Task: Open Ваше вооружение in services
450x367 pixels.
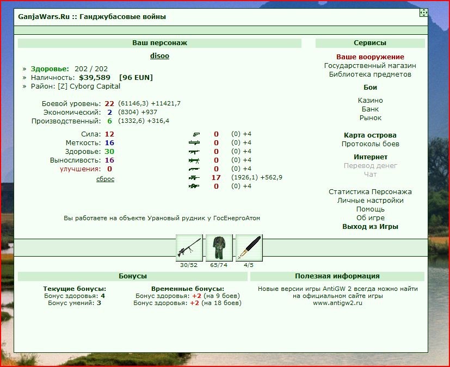Action: [x=370, y=57]
